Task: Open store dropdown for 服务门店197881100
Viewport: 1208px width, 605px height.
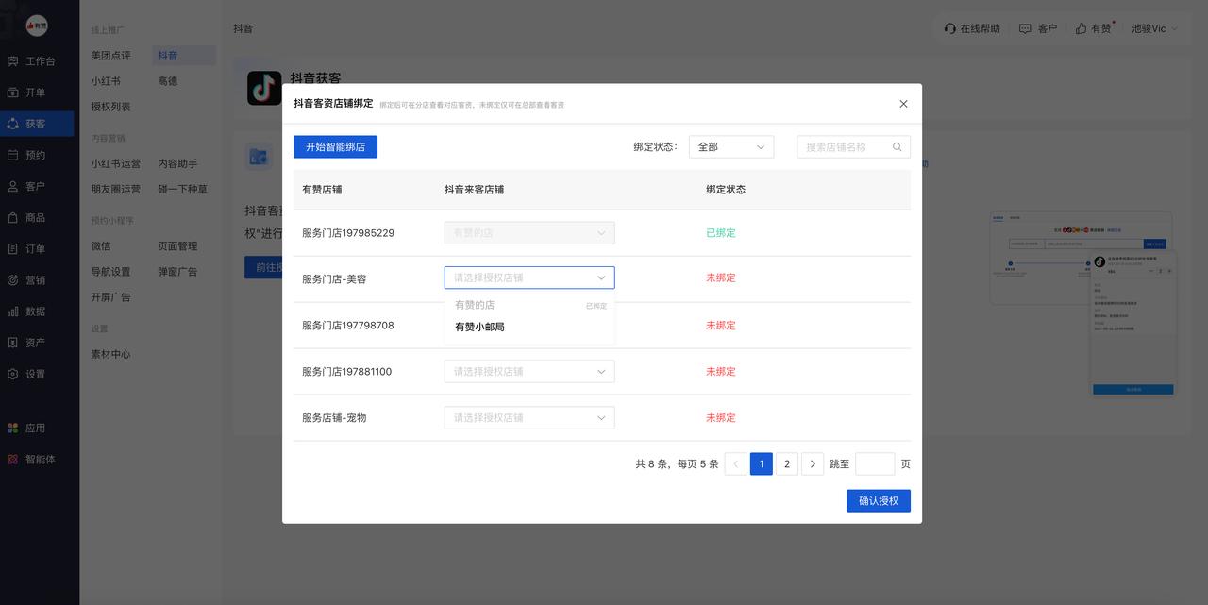Action: point(529,371)
